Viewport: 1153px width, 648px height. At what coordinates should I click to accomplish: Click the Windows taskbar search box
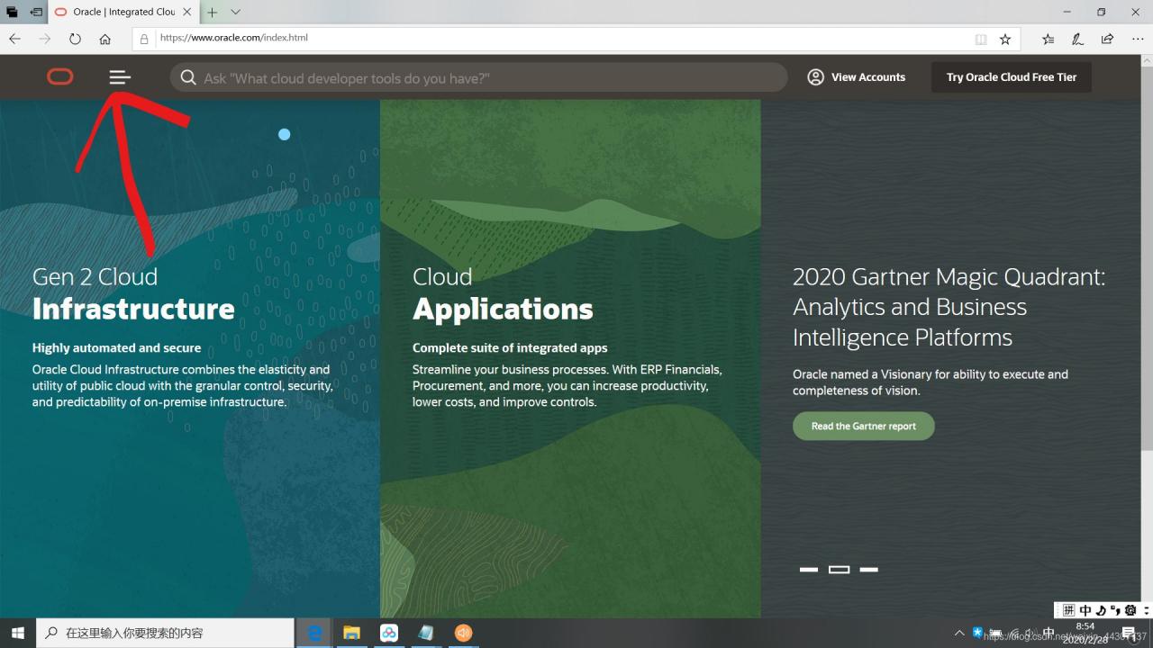(x=165, y=633)
